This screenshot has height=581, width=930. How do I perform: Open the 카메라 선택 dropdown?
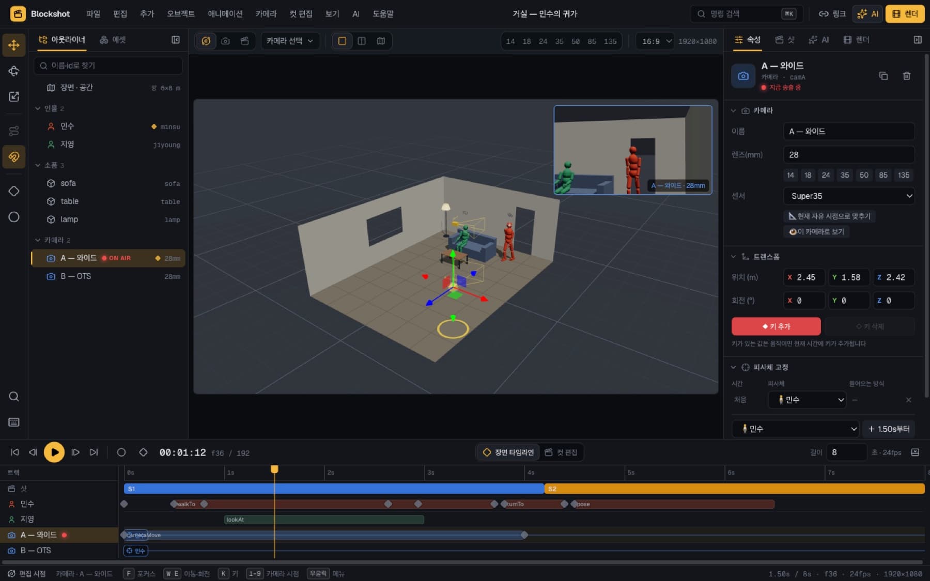pos(290,41)
